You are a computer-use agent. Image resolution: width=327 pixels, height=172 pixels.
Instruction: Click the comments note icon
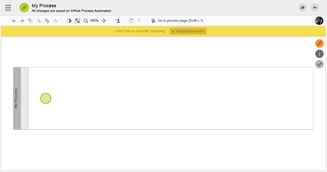[131, 21]
